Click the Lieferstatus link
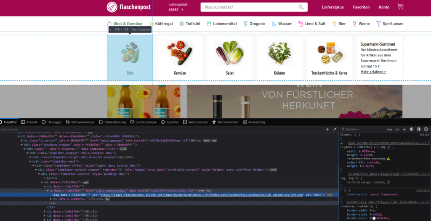The image size is (431, 221). [x=333, y=7]
